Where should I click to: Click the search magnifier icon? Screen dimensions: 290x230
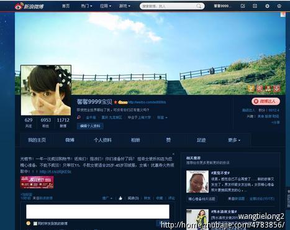point(199,6)
